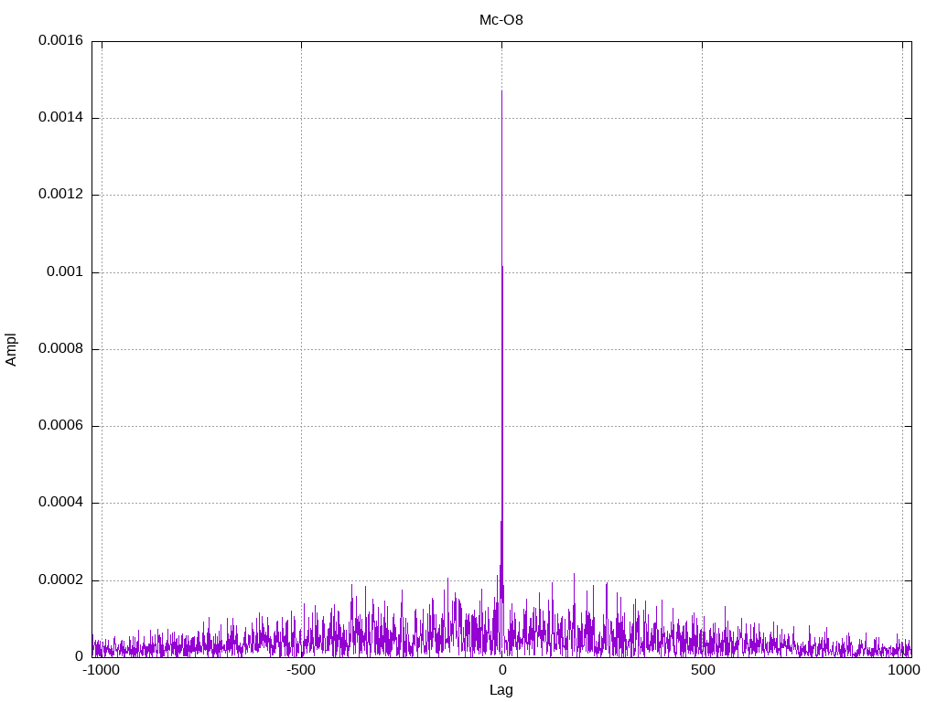Click the 1000 x-axis tick label

click(903, 670)
